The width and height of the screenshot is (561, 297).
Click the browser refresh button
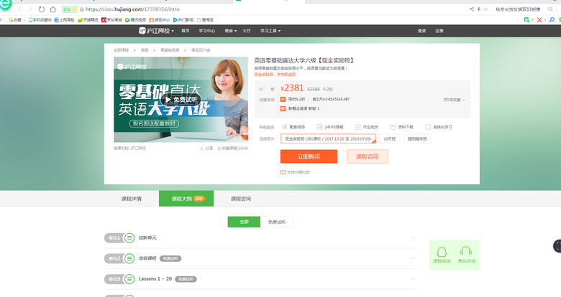tap(42, 9)
